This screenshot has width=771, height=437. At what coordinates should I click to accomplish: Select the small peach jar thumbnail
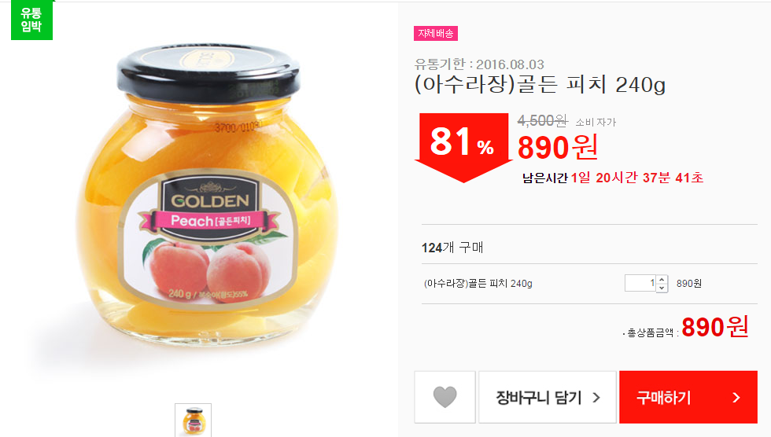click(x=194, y=420)
